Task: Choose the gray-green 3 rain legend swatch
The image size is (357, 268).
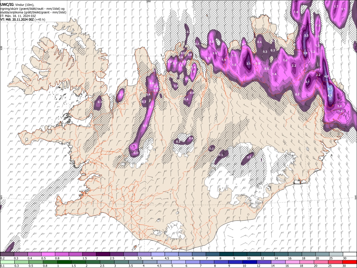Action: coord(121,262)
